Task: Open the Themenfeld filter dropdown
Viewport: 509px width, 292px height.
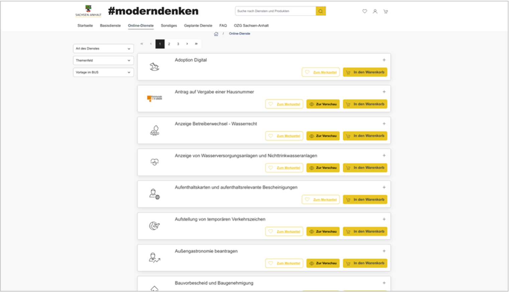Action: click(103, 60)
